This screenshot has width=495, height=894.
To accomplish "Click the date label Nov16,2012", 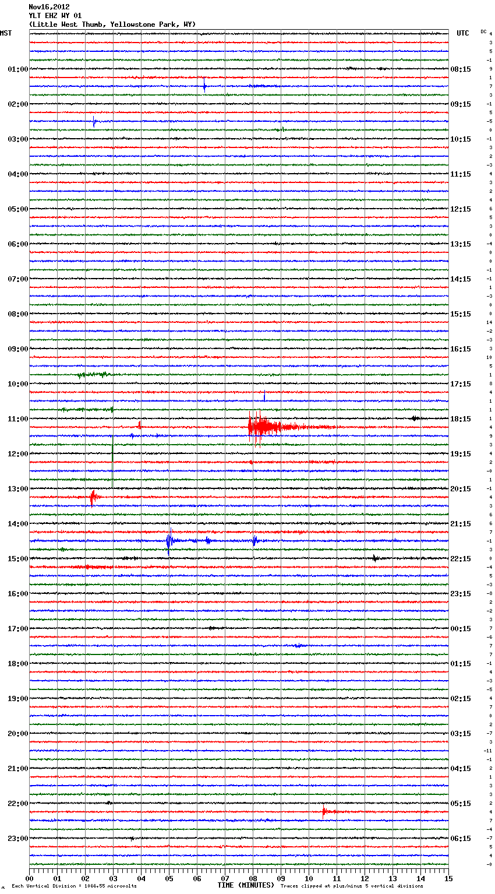I will (x=49, y=7).
